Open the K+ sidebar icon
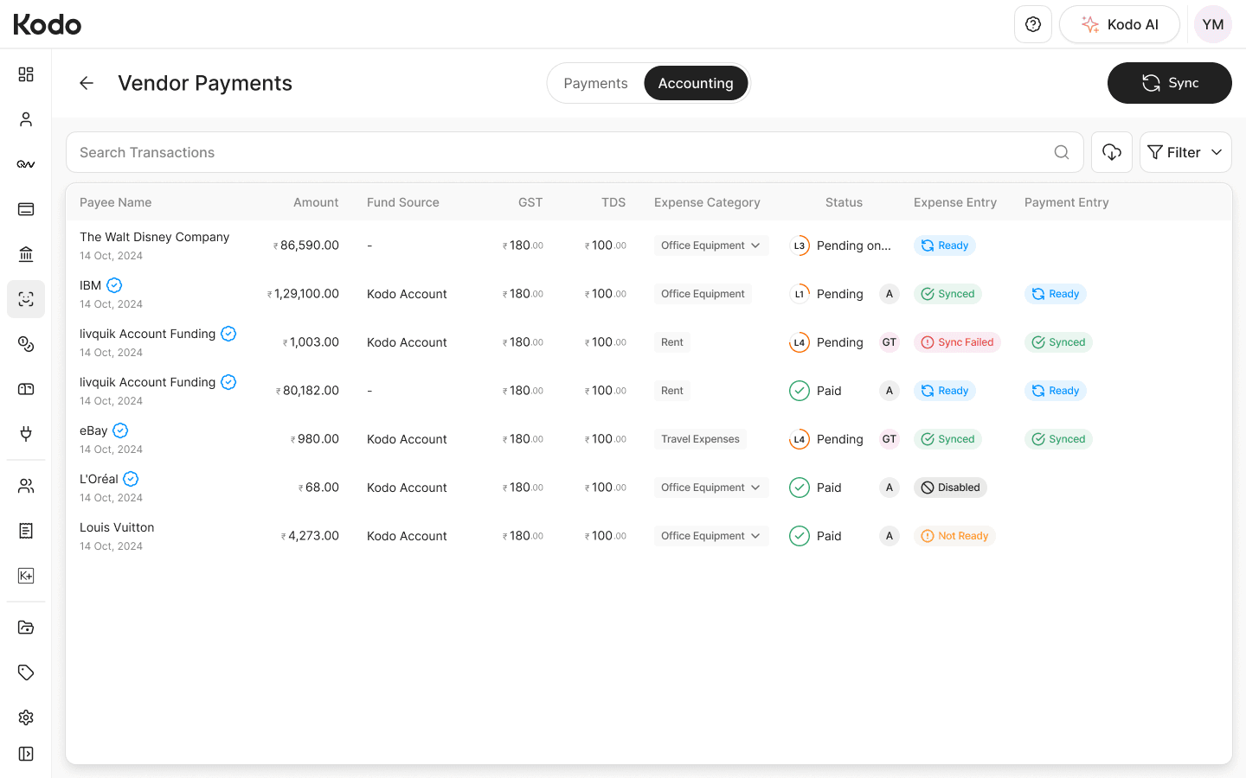The image size is (1246, 778). point(26,576)
